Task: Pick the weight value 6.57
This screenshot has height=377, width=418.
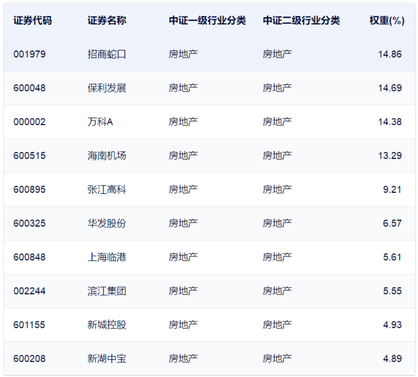Action: (392, 223)
